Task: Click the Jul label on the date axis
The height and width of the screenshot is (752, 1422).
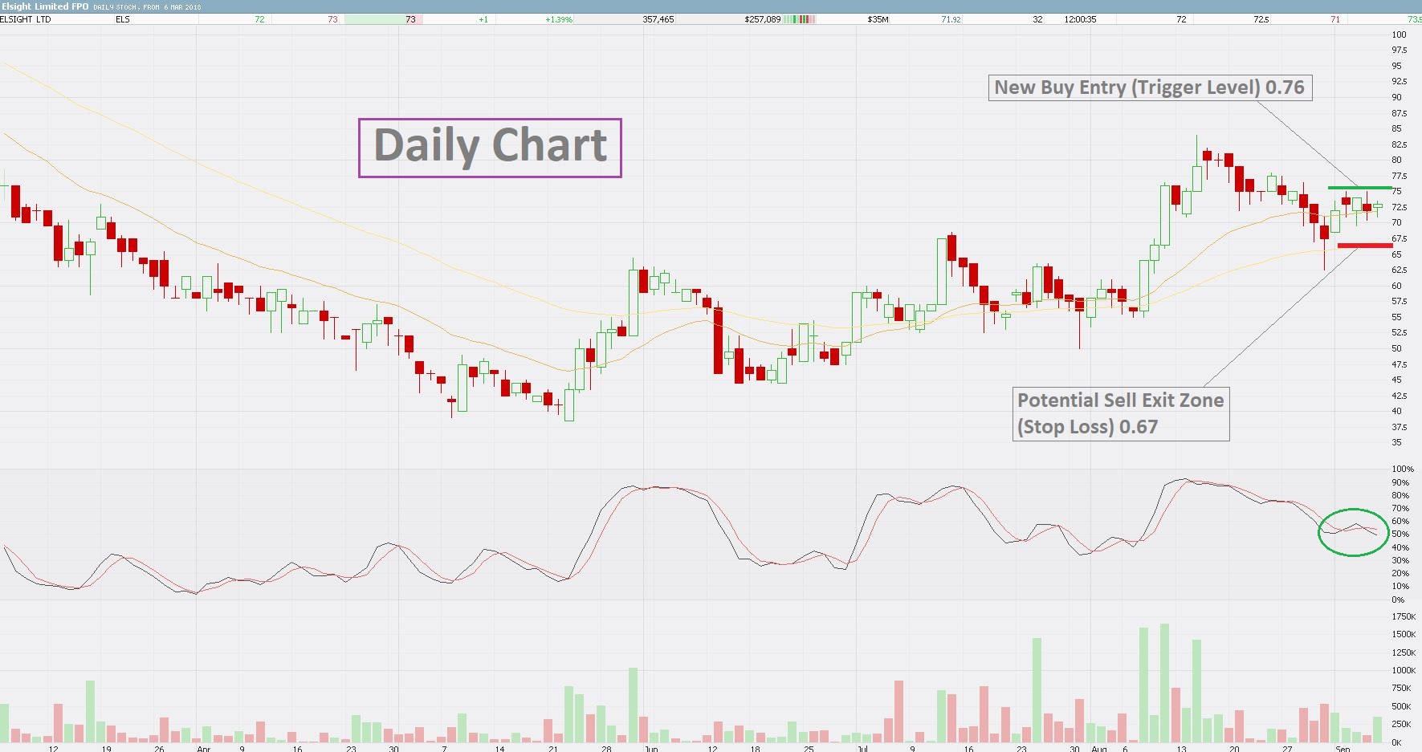Action: (862, 748)
